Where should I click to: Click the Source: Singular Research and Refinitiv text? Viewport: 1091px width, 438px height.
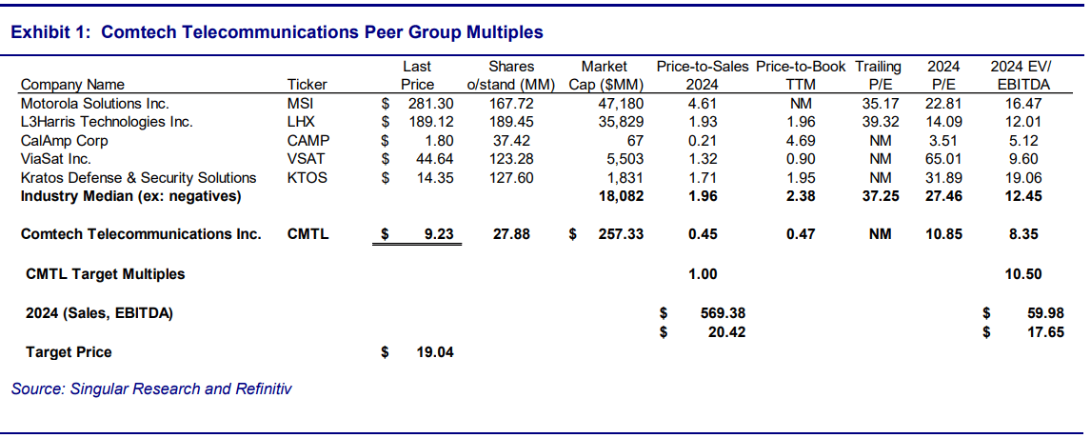point(151,388)
